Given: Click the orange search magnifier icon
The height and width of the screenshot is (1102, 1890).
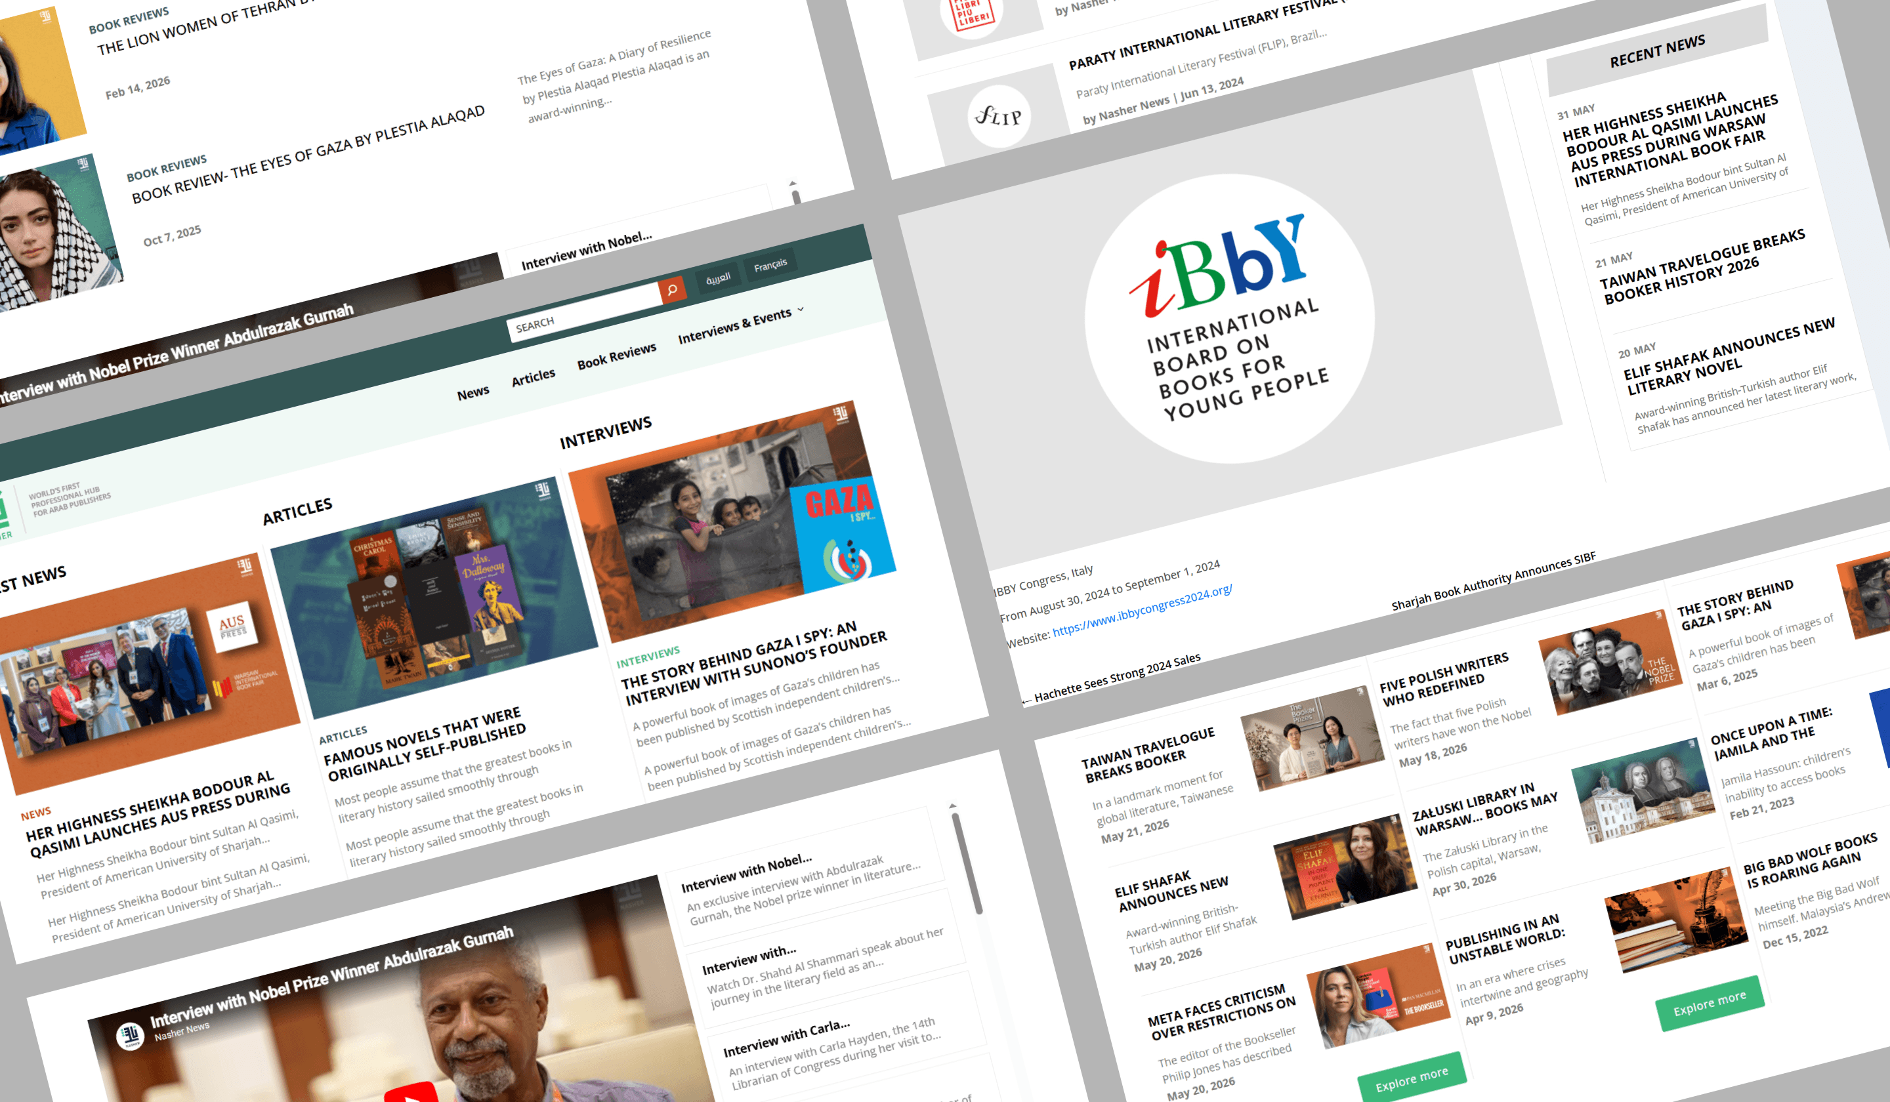Looking at the screenshot, I should tap(672, 289).
